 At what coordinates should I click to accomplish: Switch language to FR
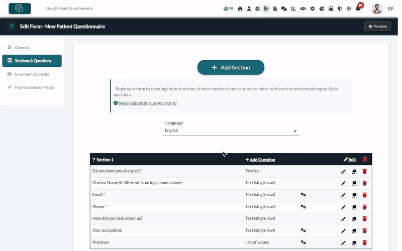click(x=229, y=9)
